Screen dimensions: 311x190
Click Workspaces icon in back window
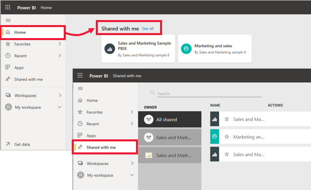pos(8,95)
